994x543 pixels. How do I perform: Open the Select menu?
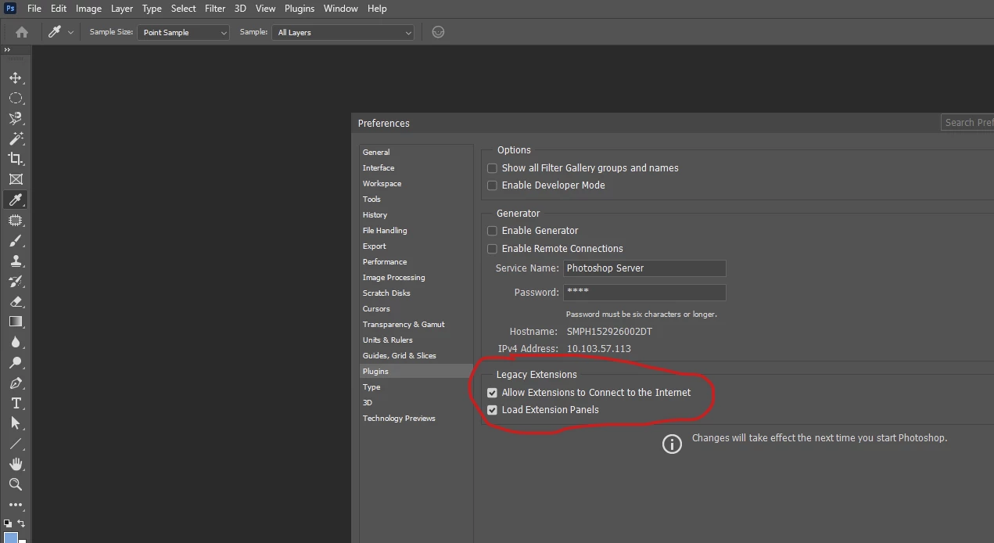[184, 9]
